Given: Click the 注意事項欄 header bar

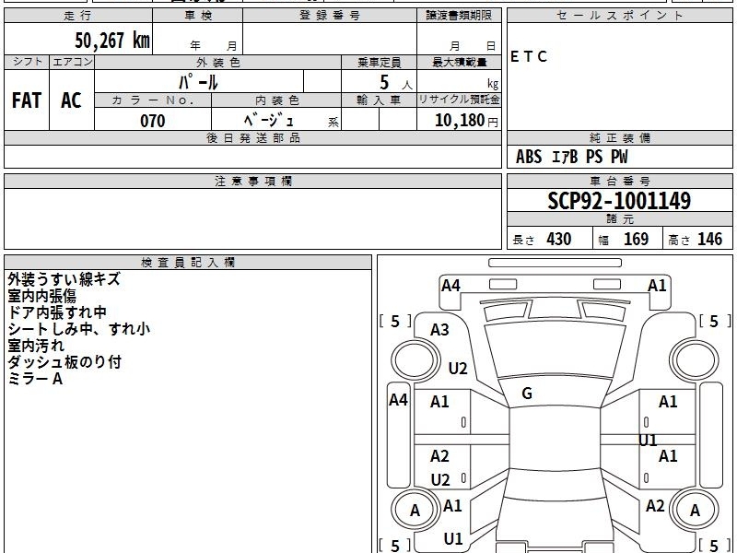Looking at the screenshot, I should (x=252, y=182).
